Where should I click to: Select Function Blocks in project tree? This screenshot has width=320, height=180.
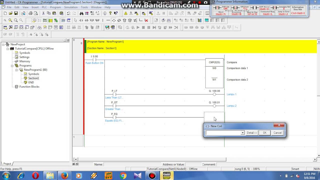(29, 87)
